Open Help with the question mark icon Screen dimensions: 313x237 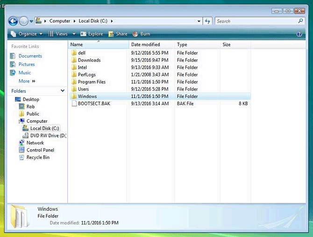pyautogui.click(x=299, y=34)
